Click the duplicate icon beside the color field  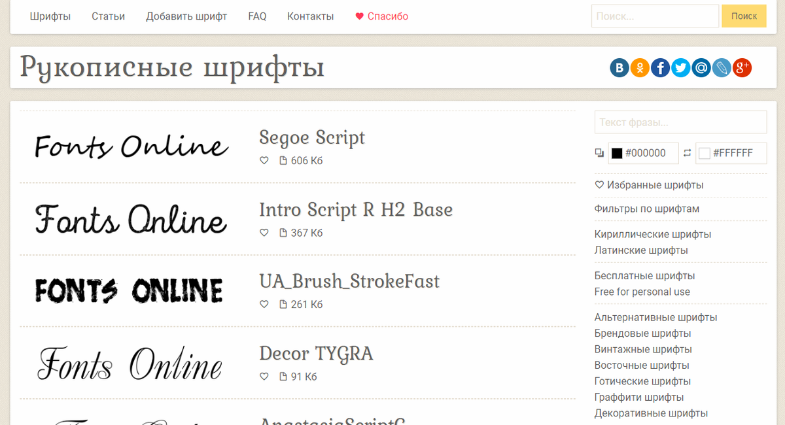click(599, 152)
